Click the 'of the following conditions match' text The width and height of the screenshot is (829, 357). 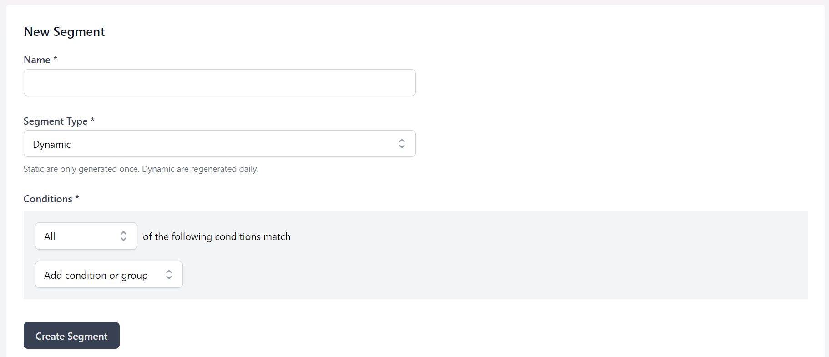pyautogui.click(x=217, y=237)
